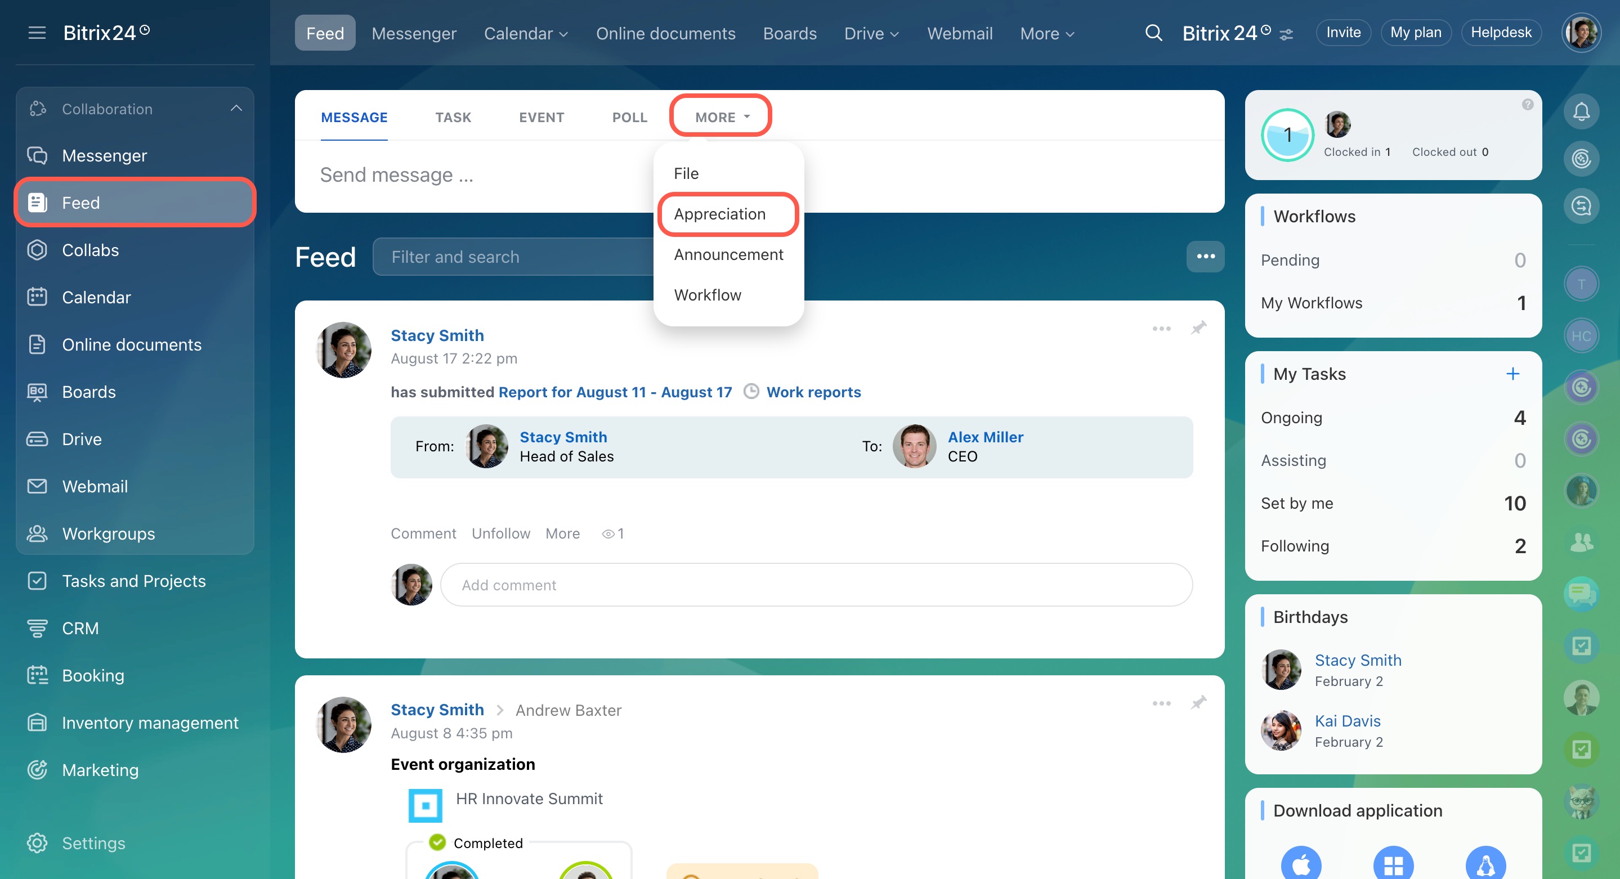Click the Add comment input field
1620x879 pixels.
816,585
